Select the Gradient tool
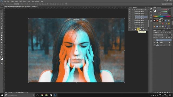173x97 pixels. [x=2, y=35]
